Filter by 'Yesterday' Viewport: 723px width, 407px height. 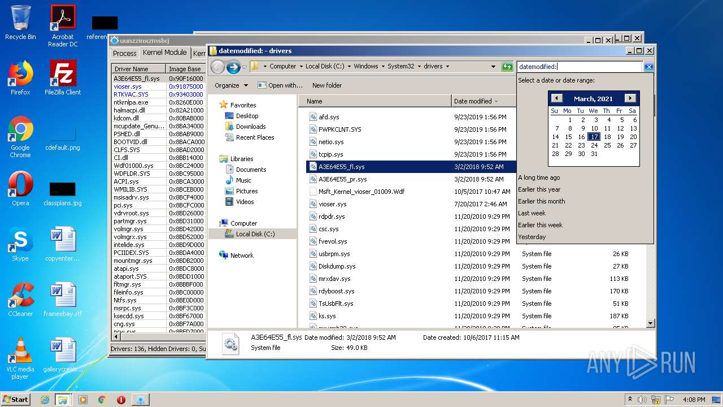pos(532,237)
